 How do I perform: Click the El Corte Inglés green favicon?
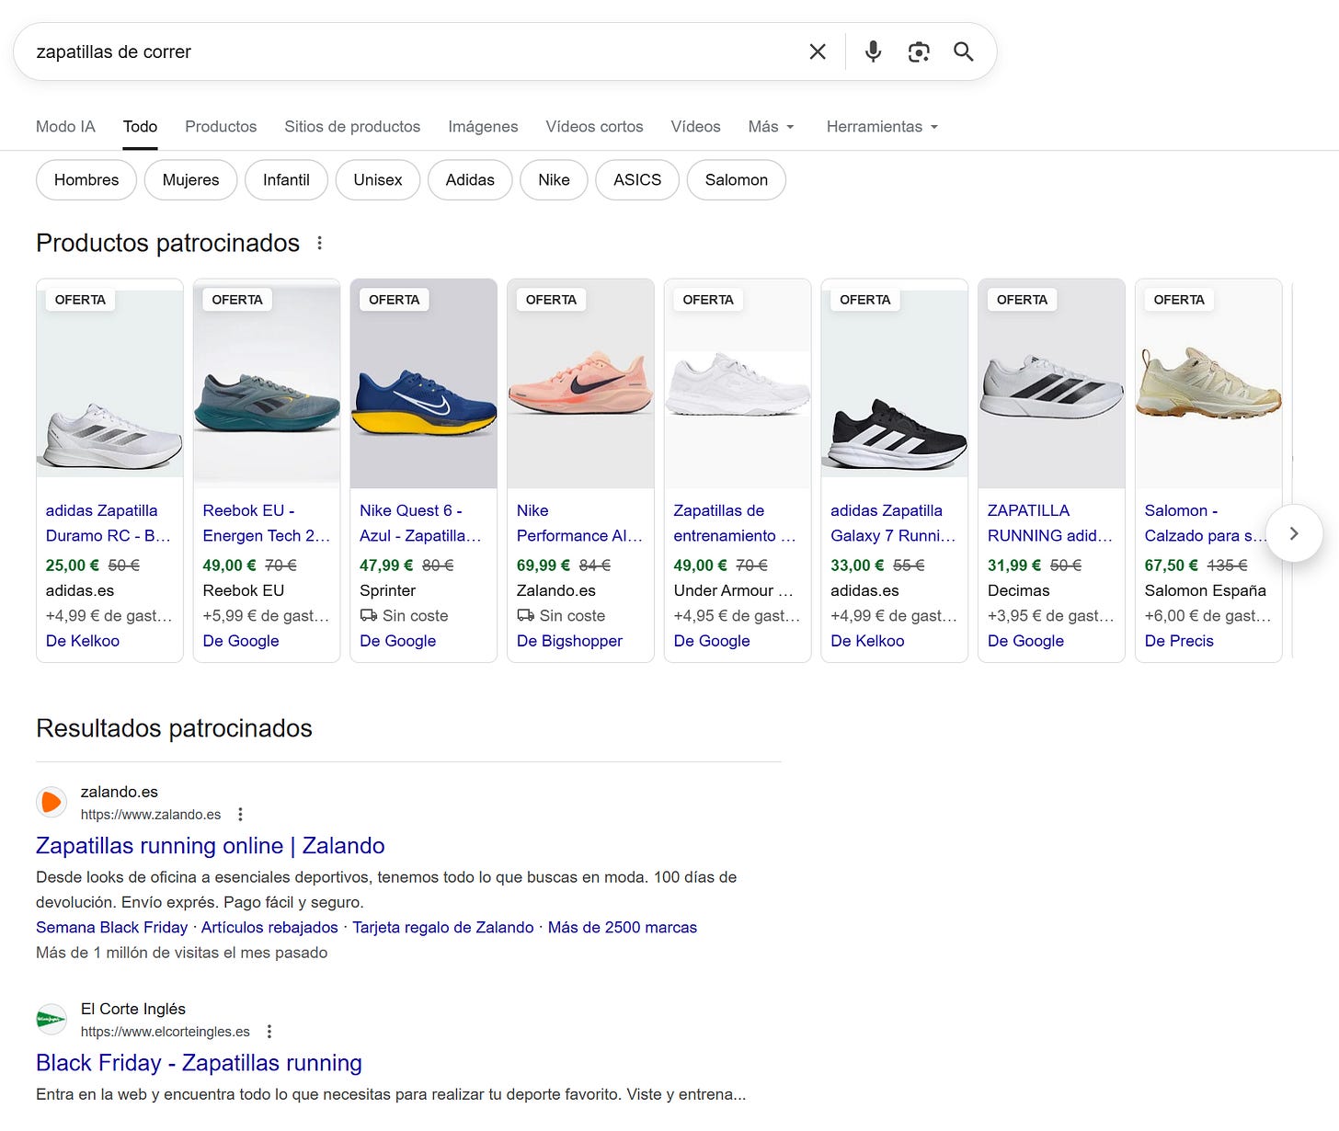coord(51,1019)
